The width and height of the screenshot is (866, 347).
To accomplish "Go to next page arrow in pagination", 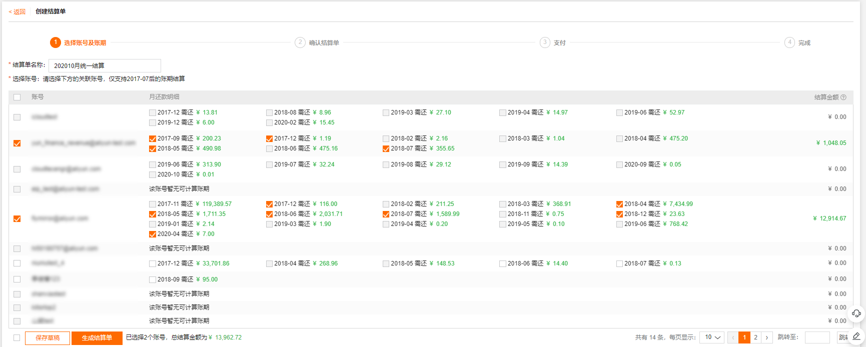I will [x=767, y=337].
